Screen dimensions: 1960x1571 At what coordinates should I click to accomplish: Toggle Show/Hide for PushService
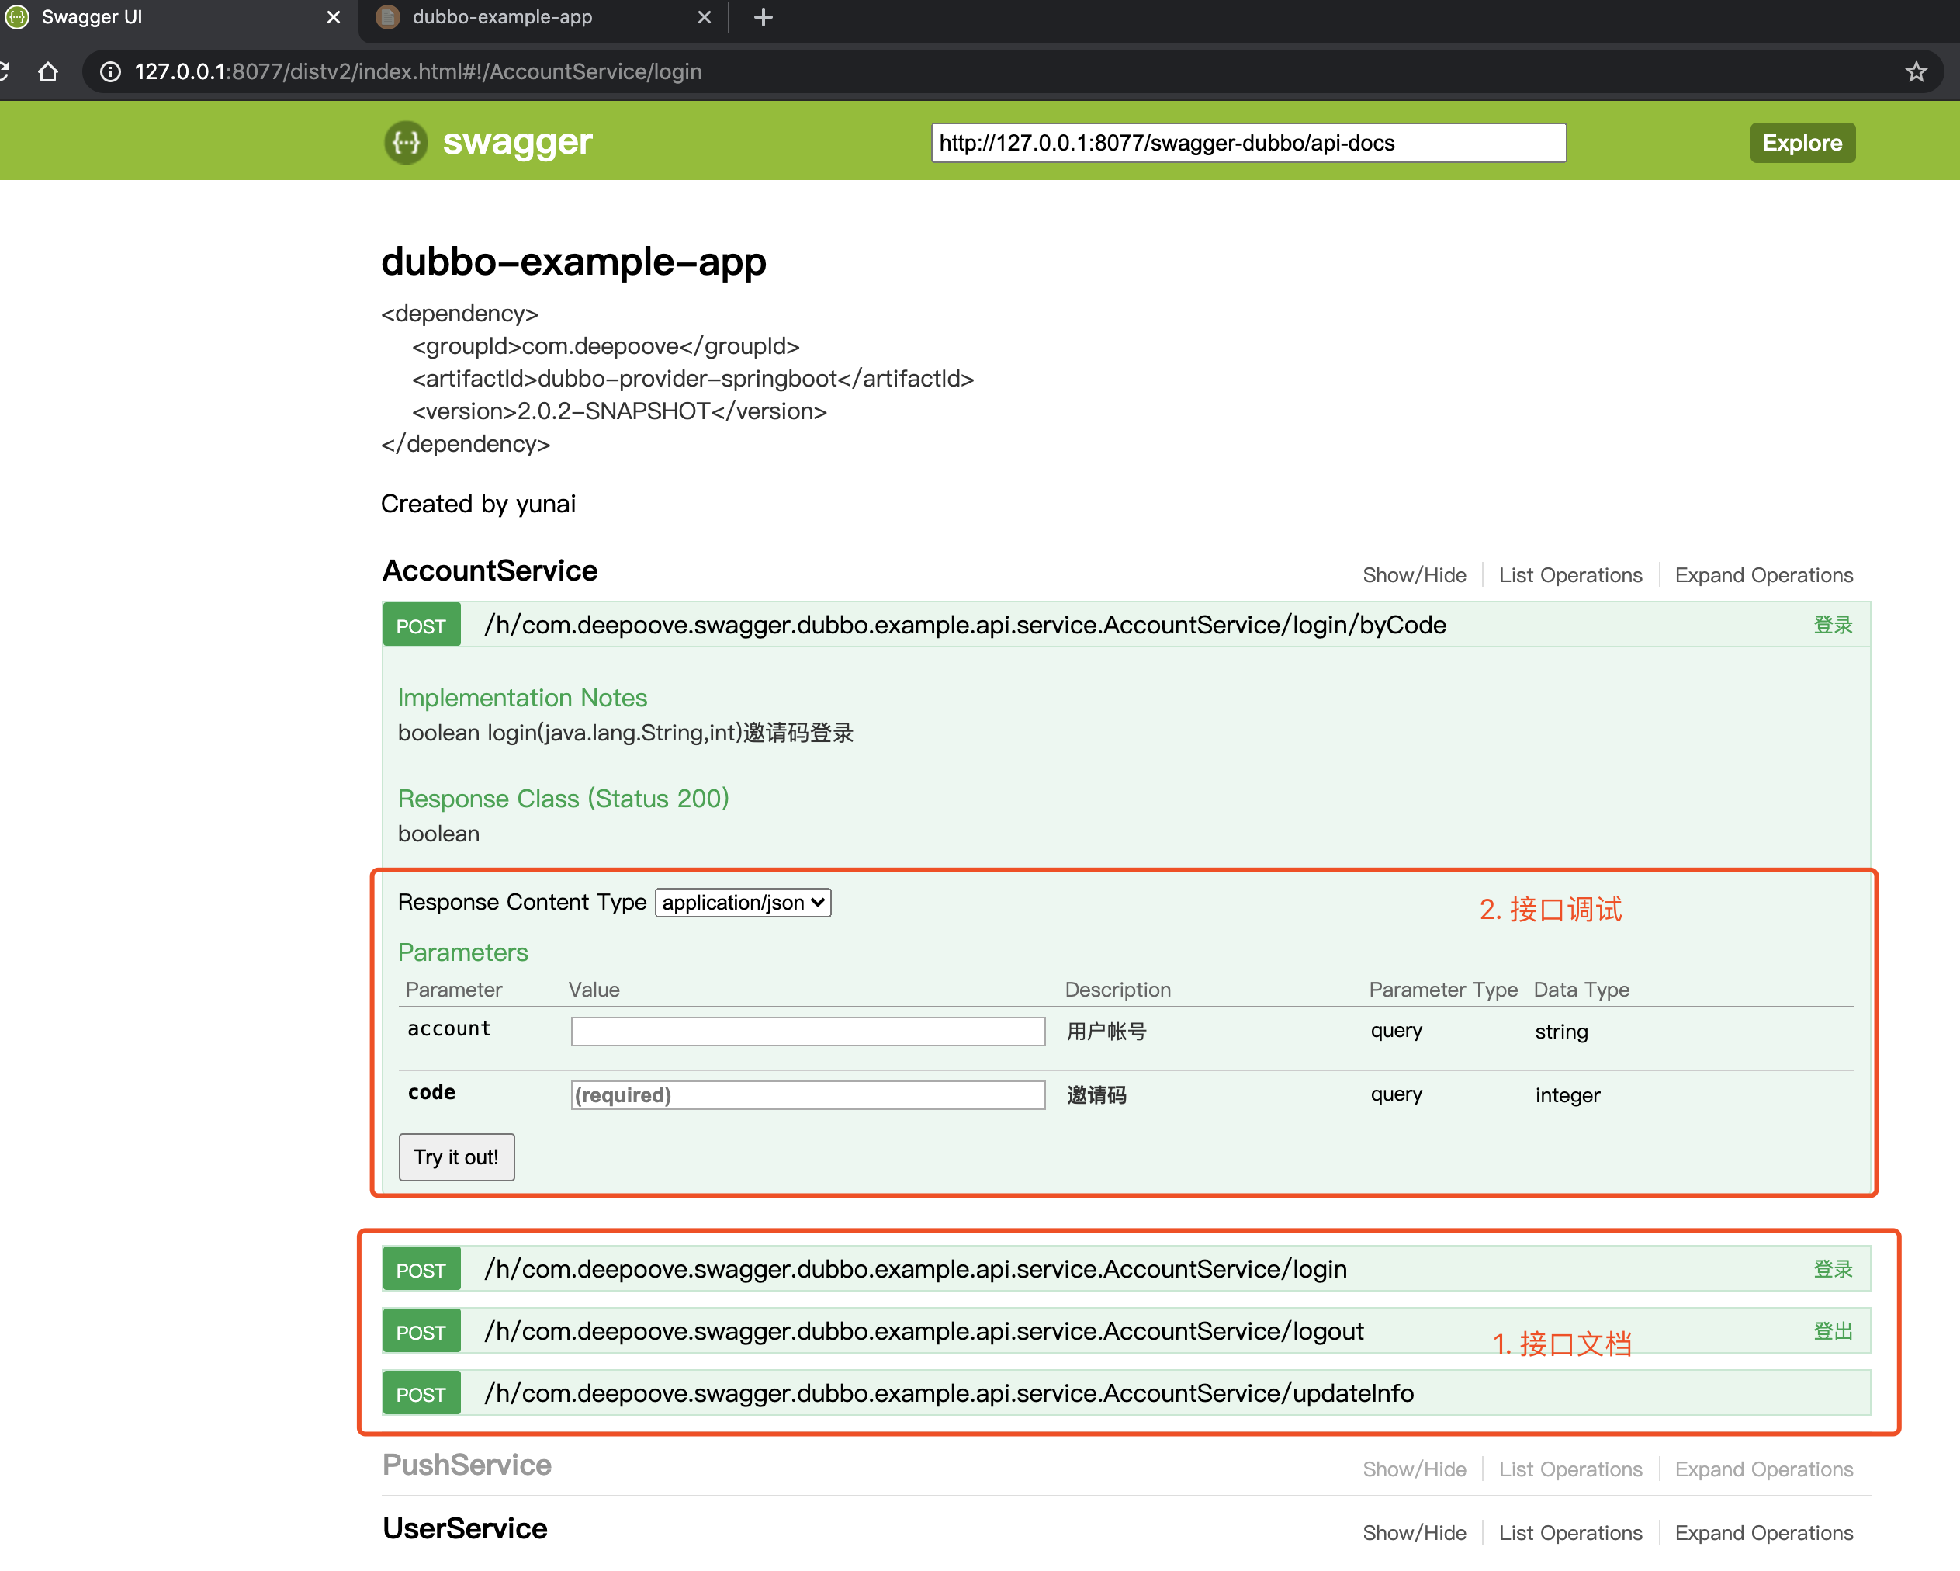click(x=1414, y=1469)
